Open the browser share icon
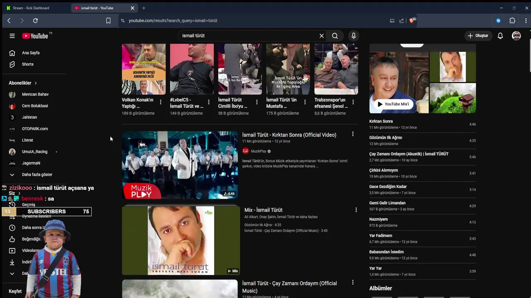Viewport: 531px width, 298px height. pos(402,21)
